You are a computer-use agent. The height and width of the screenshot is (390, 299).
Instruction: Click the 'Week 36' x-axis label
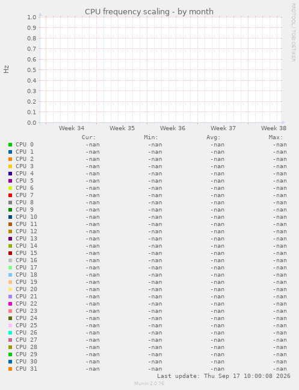tap(173, 128)
